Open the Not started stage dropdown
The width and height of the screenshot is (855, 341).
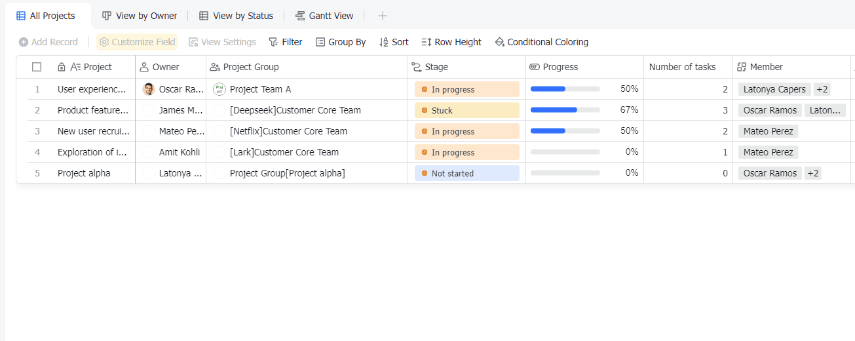(466, 173)
